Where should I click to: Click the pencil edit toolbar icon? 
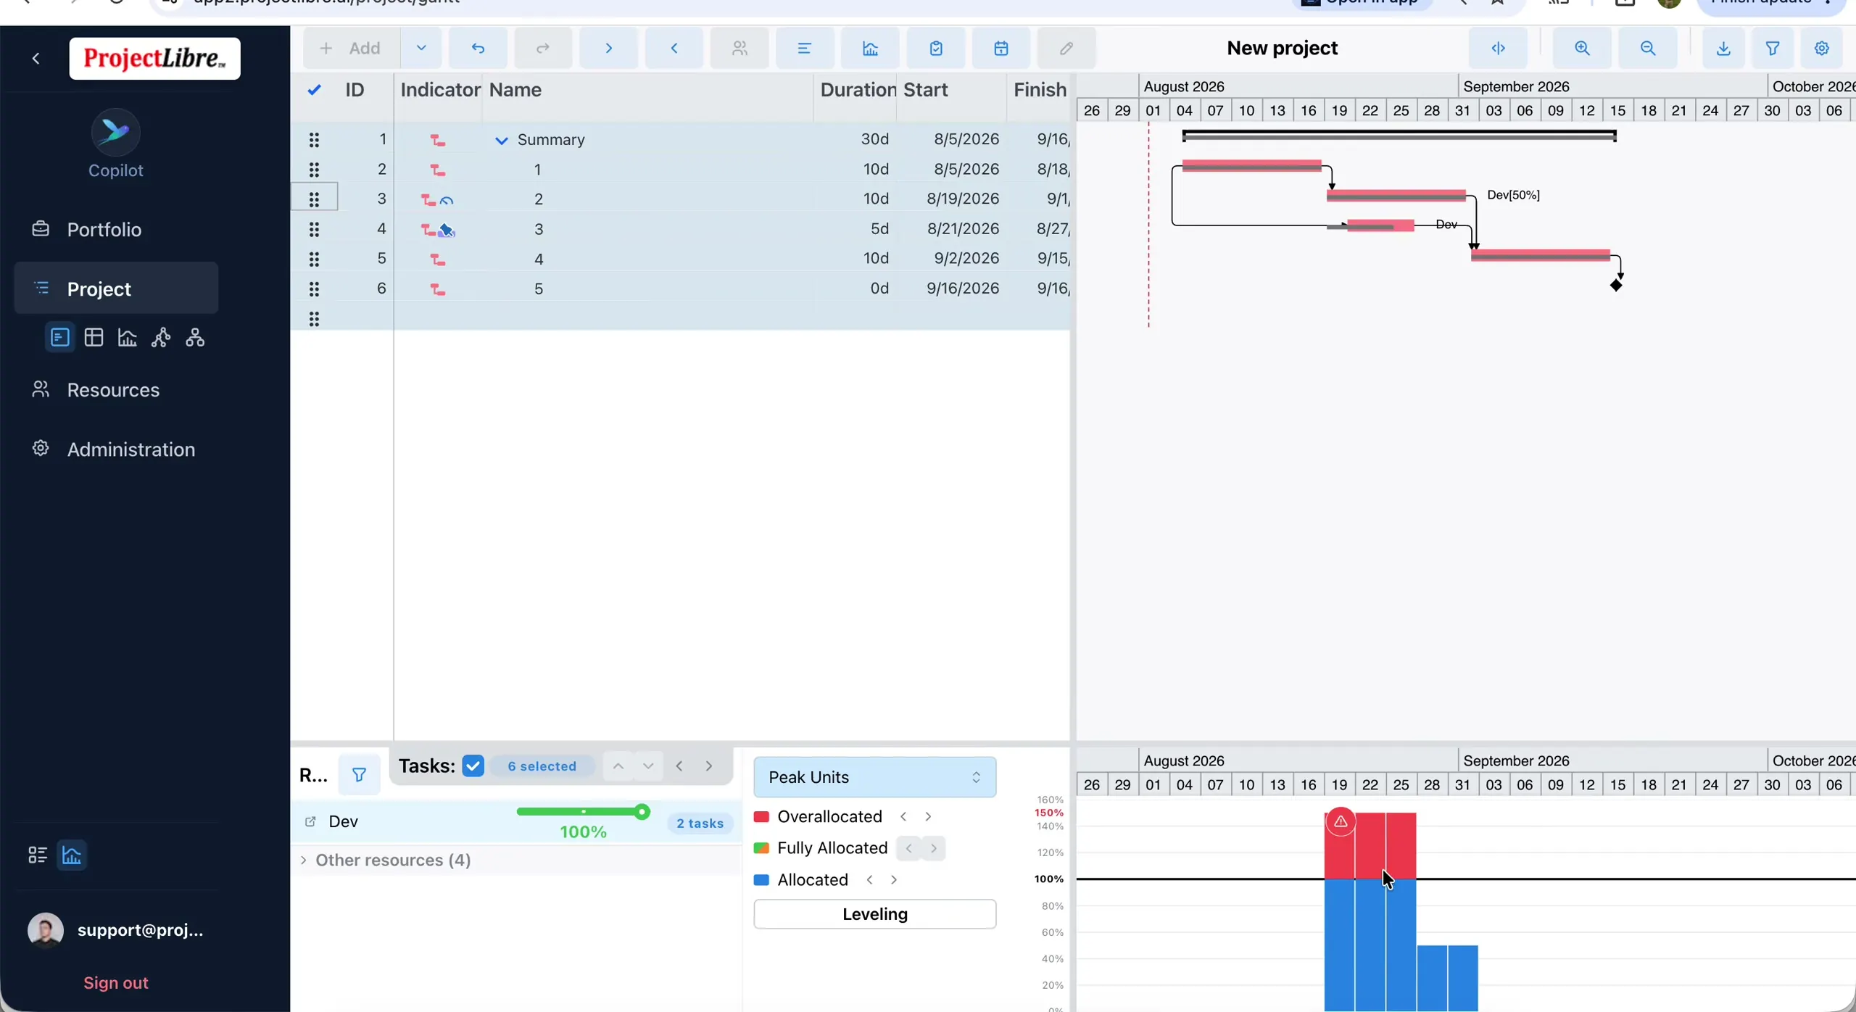pos(1066,49)
